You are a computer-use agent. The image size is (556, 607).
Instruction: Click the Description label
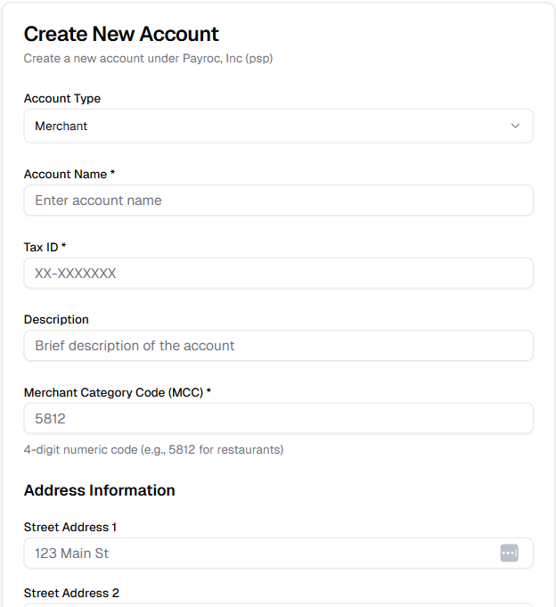(56, 320)
